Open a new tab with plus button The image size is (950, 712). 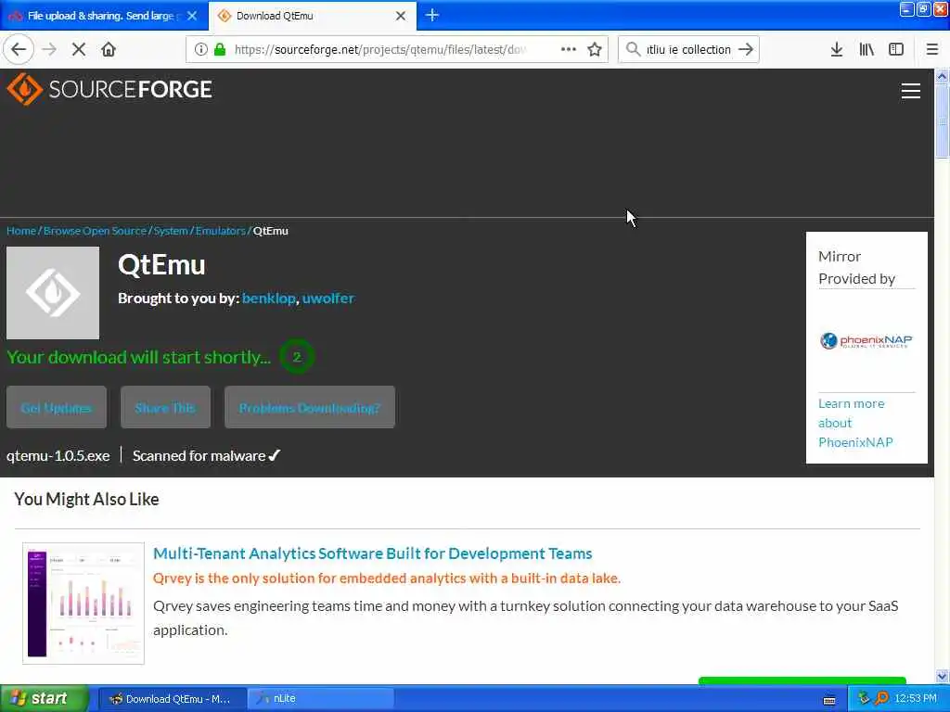[x=432, y=15]
